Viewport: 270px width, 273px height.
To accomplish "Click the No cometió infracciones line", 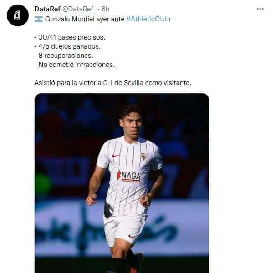I will (75, 65).
